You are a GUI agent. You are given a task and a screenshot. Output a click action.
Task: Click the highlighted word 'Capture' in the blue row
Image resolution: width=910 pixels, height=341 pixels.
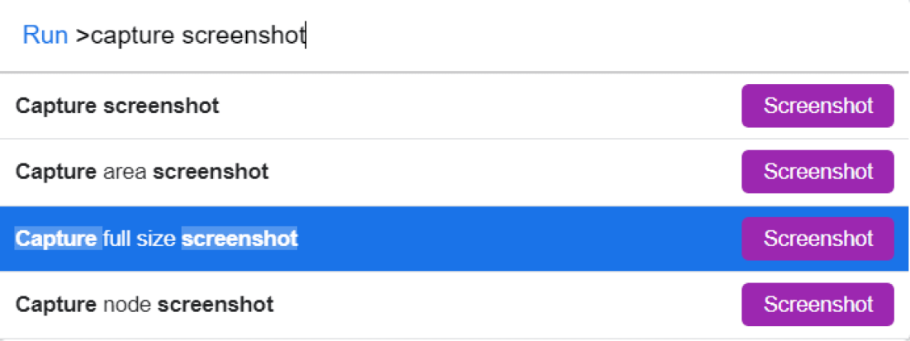pyautogui.click(x=56, y=239)
